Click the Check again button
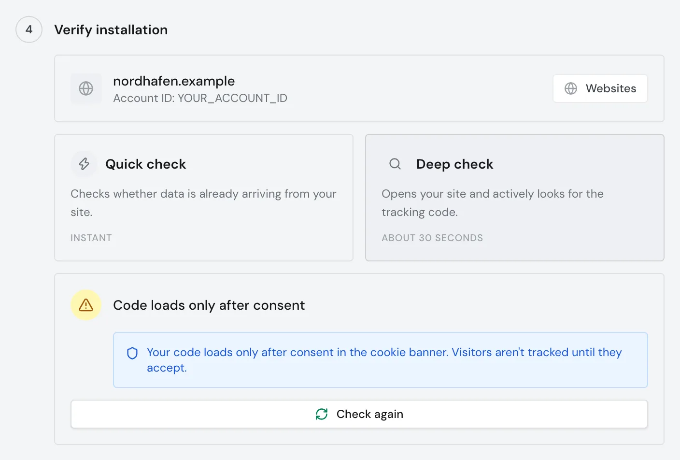Screen dimensions: 680x460 click(359, 414)
